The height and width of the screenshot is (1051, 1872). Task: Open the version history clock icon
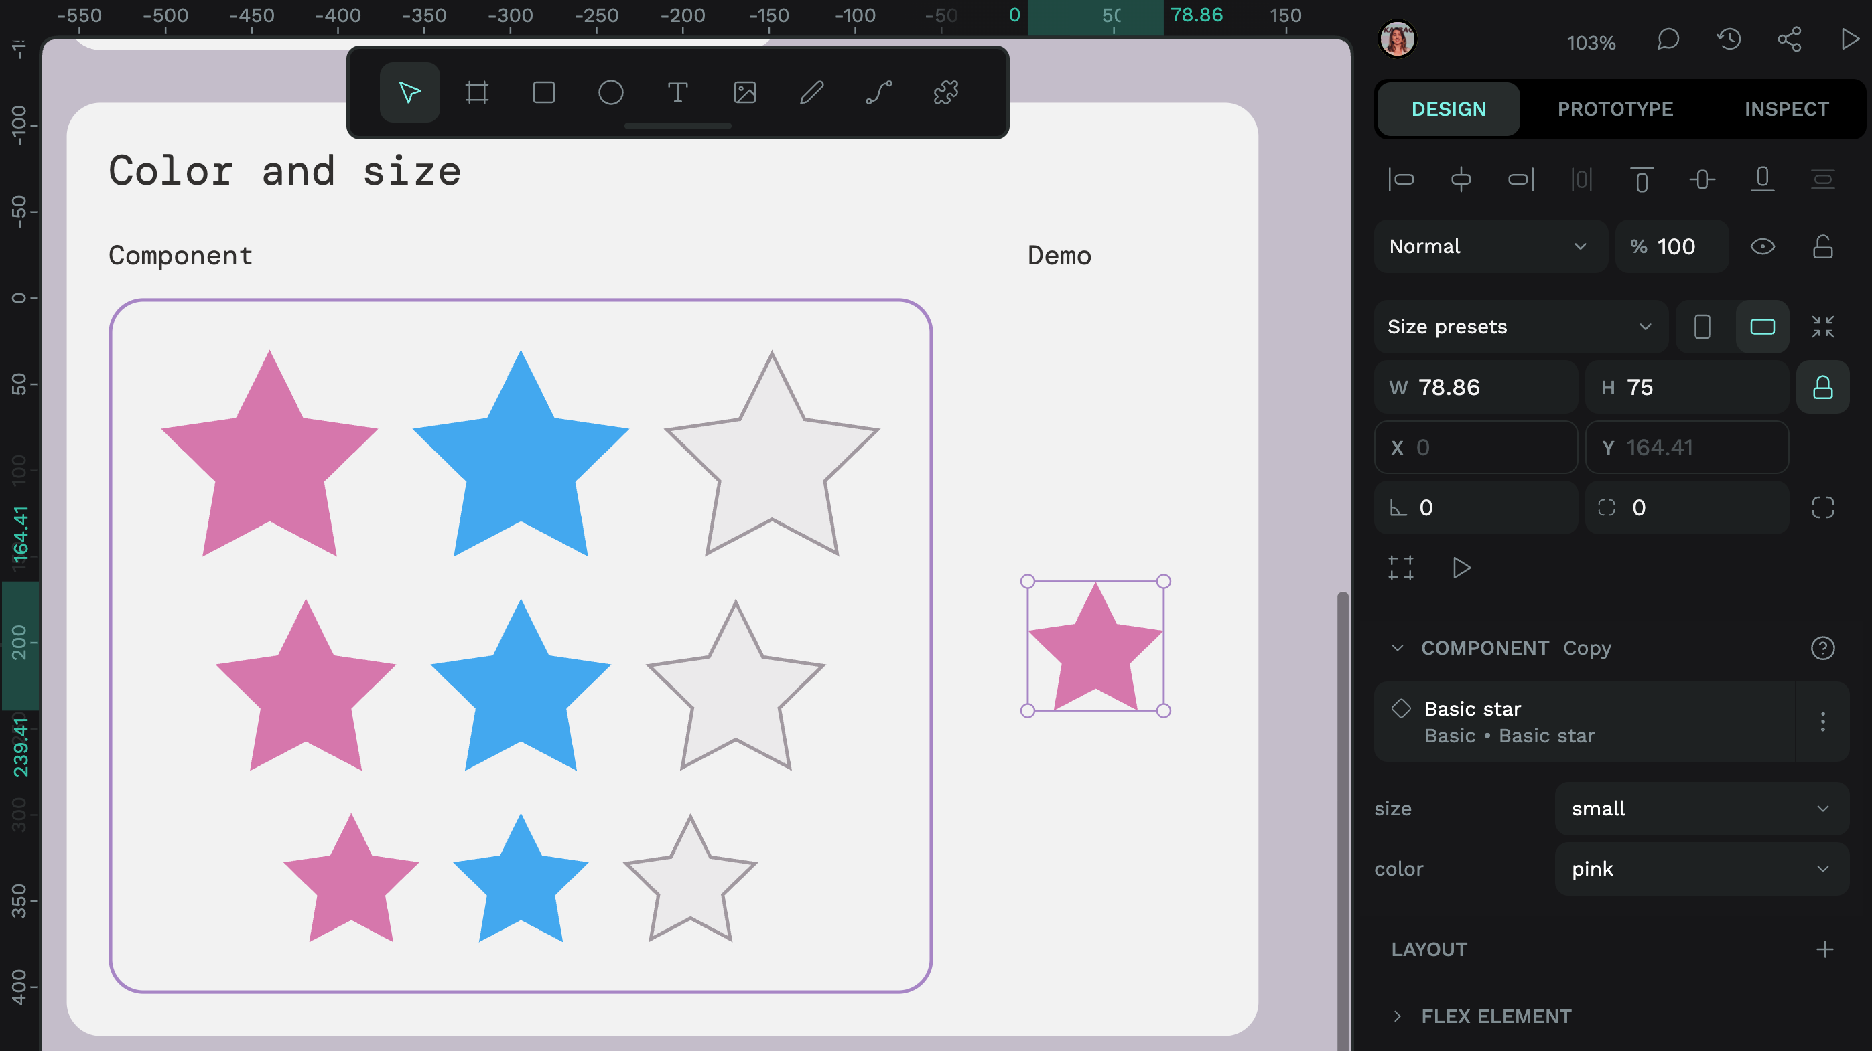click(x=1729, y=39)
